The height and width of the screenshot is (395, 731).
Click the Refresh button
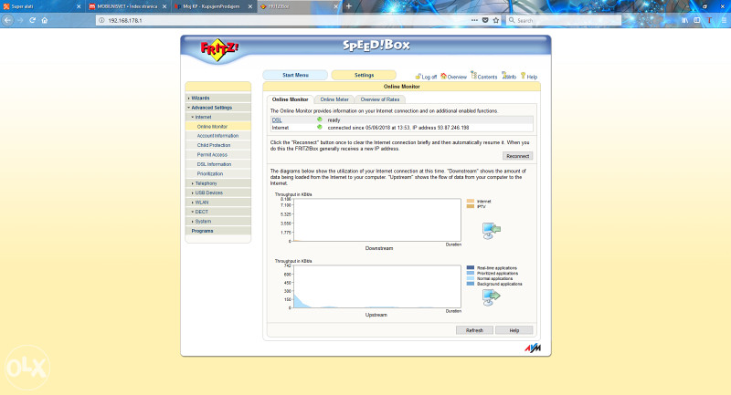click(x=474, y=330)
